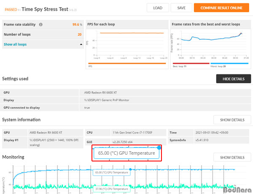253x194 pixels.
Task: Click the LOAD button
Action: (158, 8)
